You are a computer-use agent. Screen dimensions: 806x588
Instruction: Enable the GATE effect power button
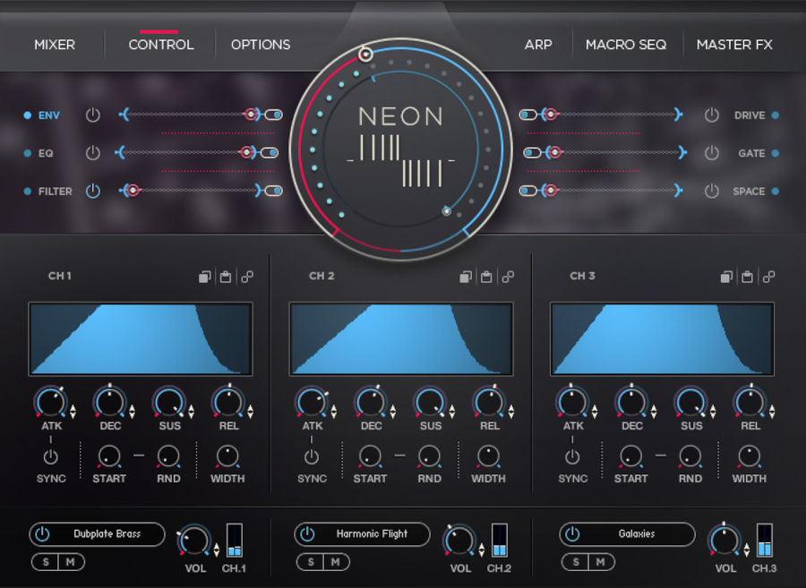point(710,153)
